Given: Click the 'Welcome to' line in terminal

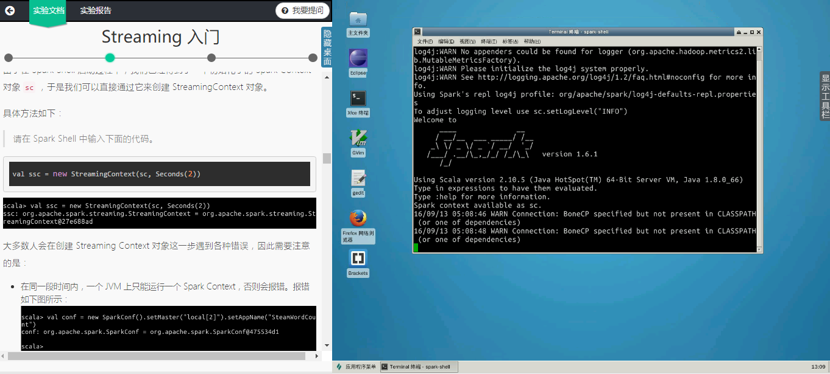Looking at the screenshot, I should (x=435, y=120).
